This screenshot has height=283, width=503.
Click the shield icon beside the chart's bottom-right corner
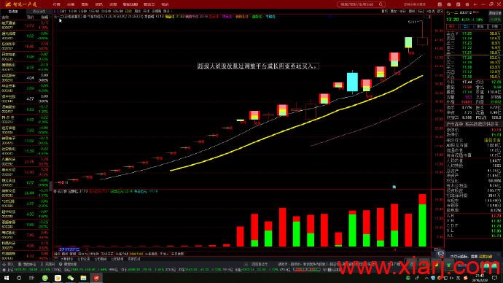441,255
